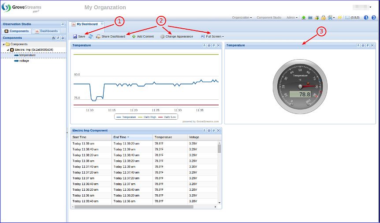The width and height of the screenshot is (380, 223).
Task: Click the yellow lightning bolt icon
Action: tap(340, 18)
